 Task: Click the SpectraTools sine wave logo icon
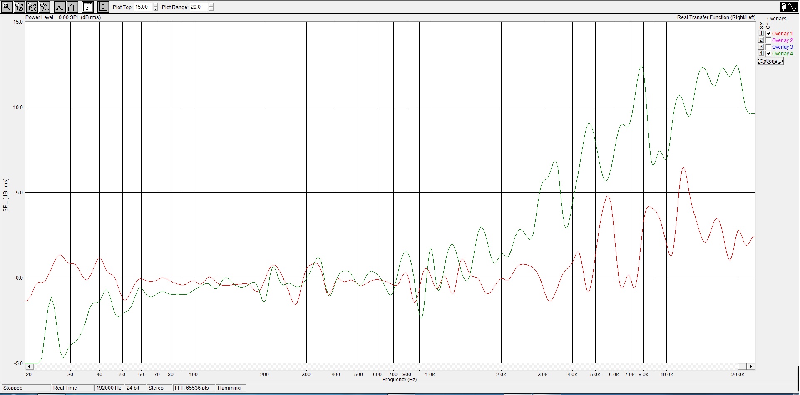click(x=789, y=7)
